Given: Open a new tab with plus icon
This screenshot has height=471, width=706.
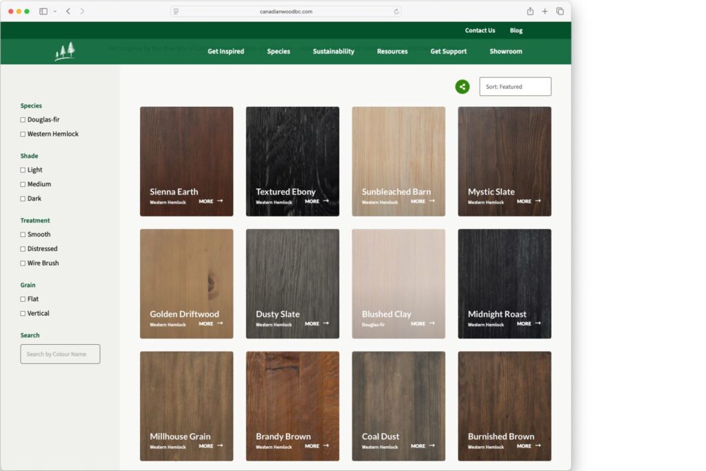Looking at the screenshot, I should pos(545,11).
